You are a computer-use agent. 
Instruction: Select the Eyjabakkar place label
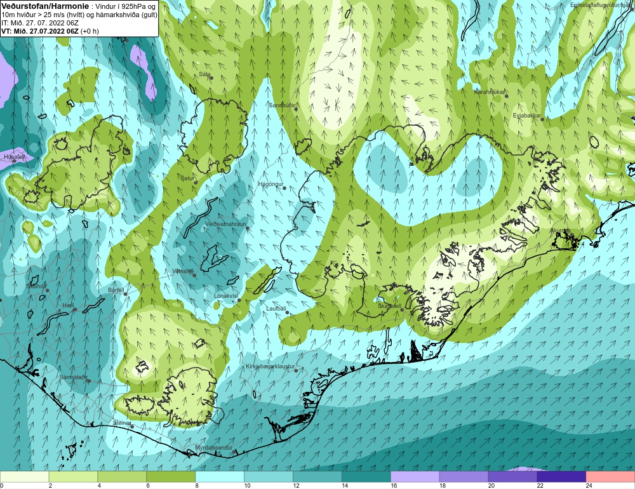pyautogui.click(x=526, y=116)
